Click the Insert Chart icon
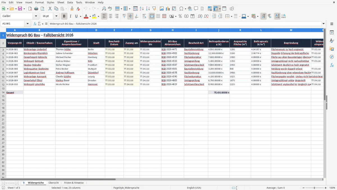 pyautogui.click(x=168, y=9)
